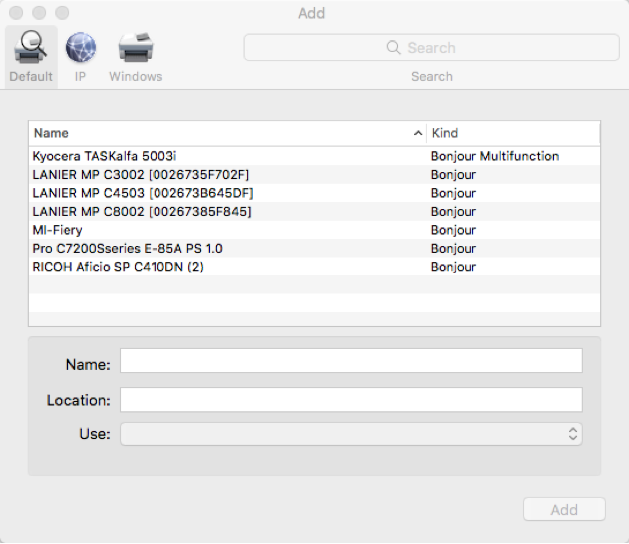Click Bonjour Multifunction kind cell

click(x=494, y=156)
